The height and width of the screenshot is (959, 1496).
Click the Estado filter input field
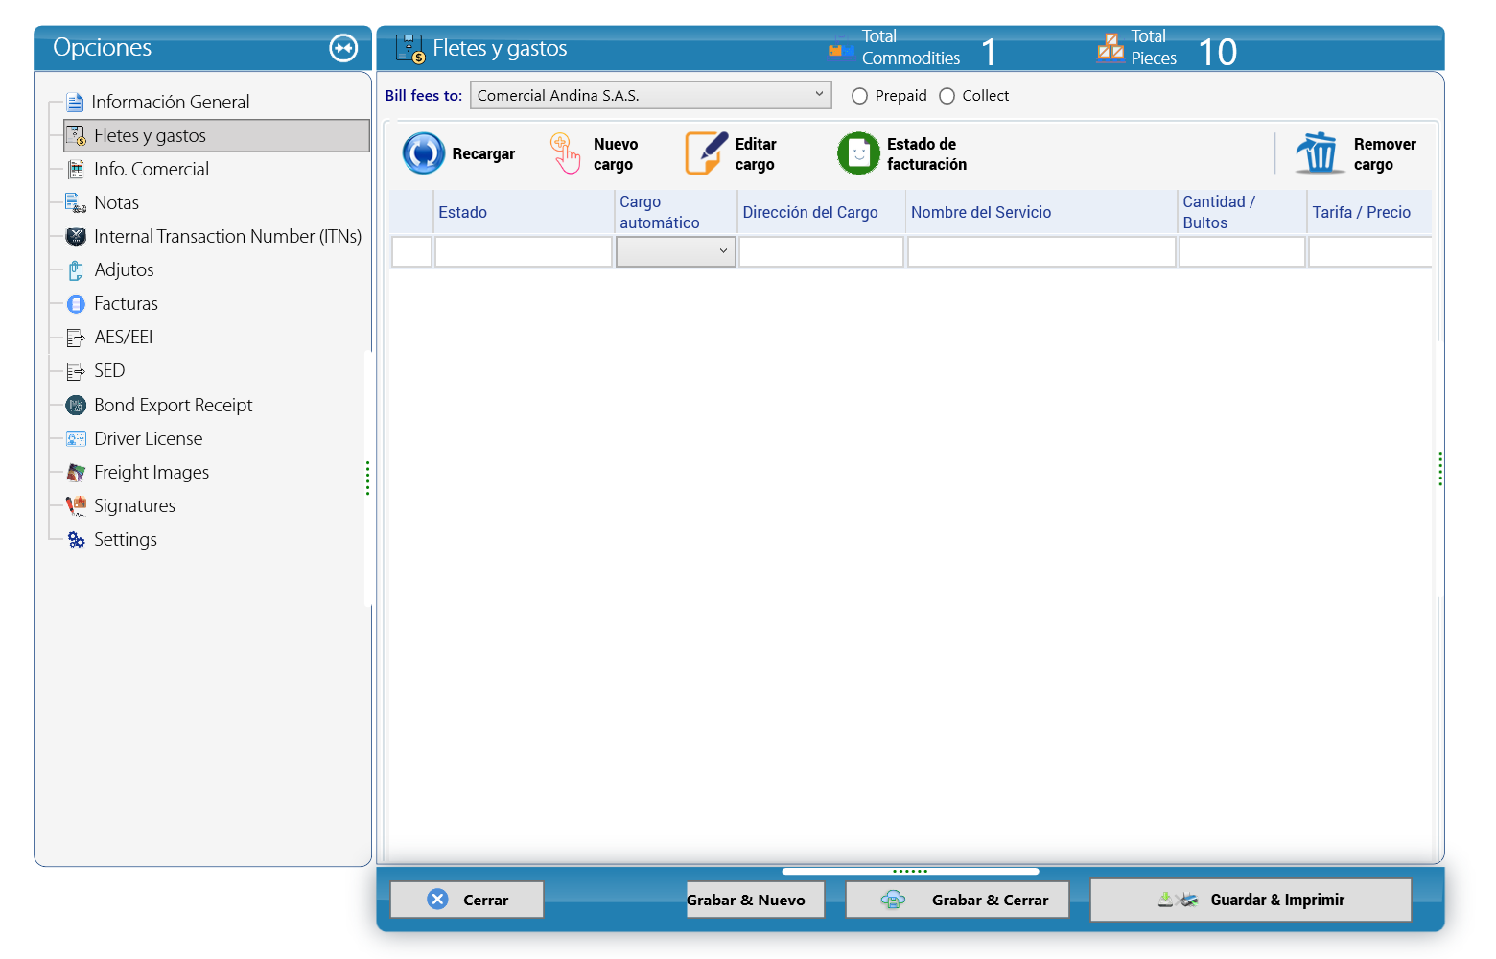coord(524,251)
